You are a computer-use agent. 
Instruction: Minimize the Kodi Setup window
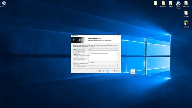[109, 36]
